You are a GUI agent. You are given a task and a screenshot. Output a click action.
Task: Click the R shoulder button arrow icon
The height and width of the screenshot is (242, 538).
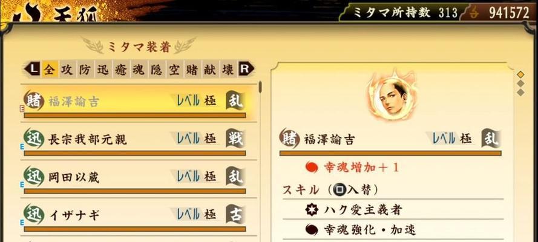click(245, 69)
